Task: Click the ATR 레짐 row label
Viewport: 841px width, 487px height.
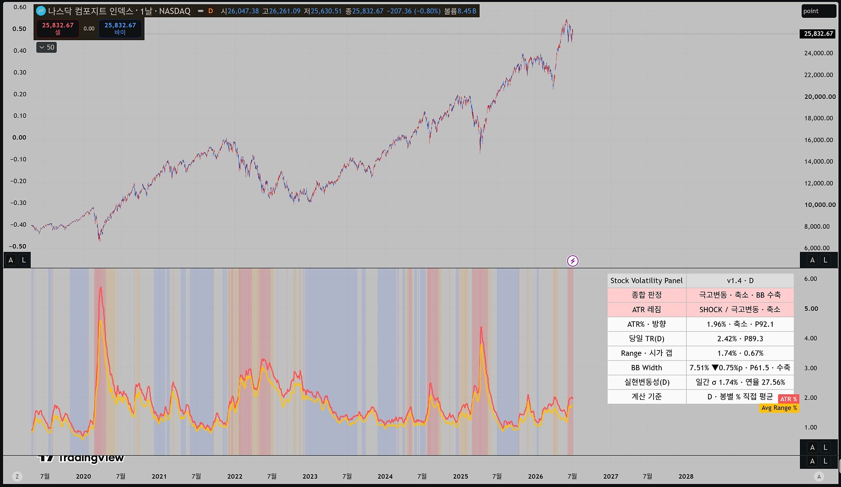Action: tap(647, 309)
